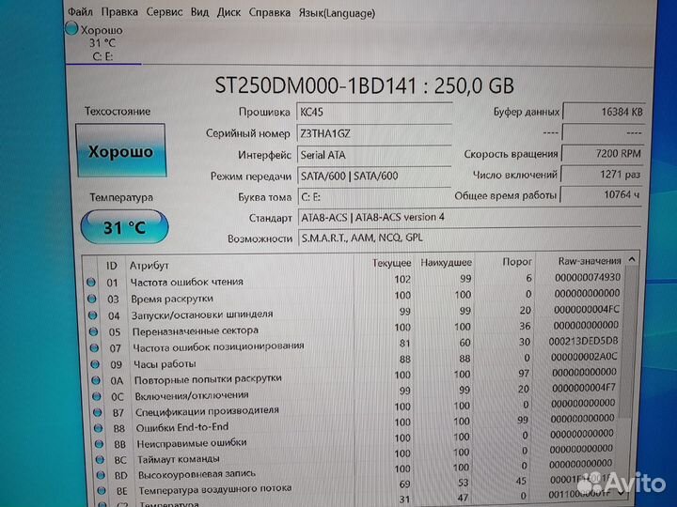Select row Таймаут команды
This screenshot has height=507, width=677.
click(x=354, y=455)
